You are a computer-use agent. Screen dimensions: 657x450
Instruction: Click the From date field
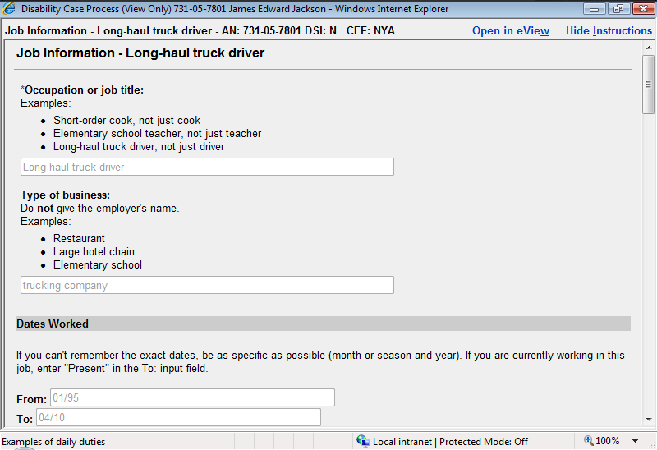coord(191,397)
